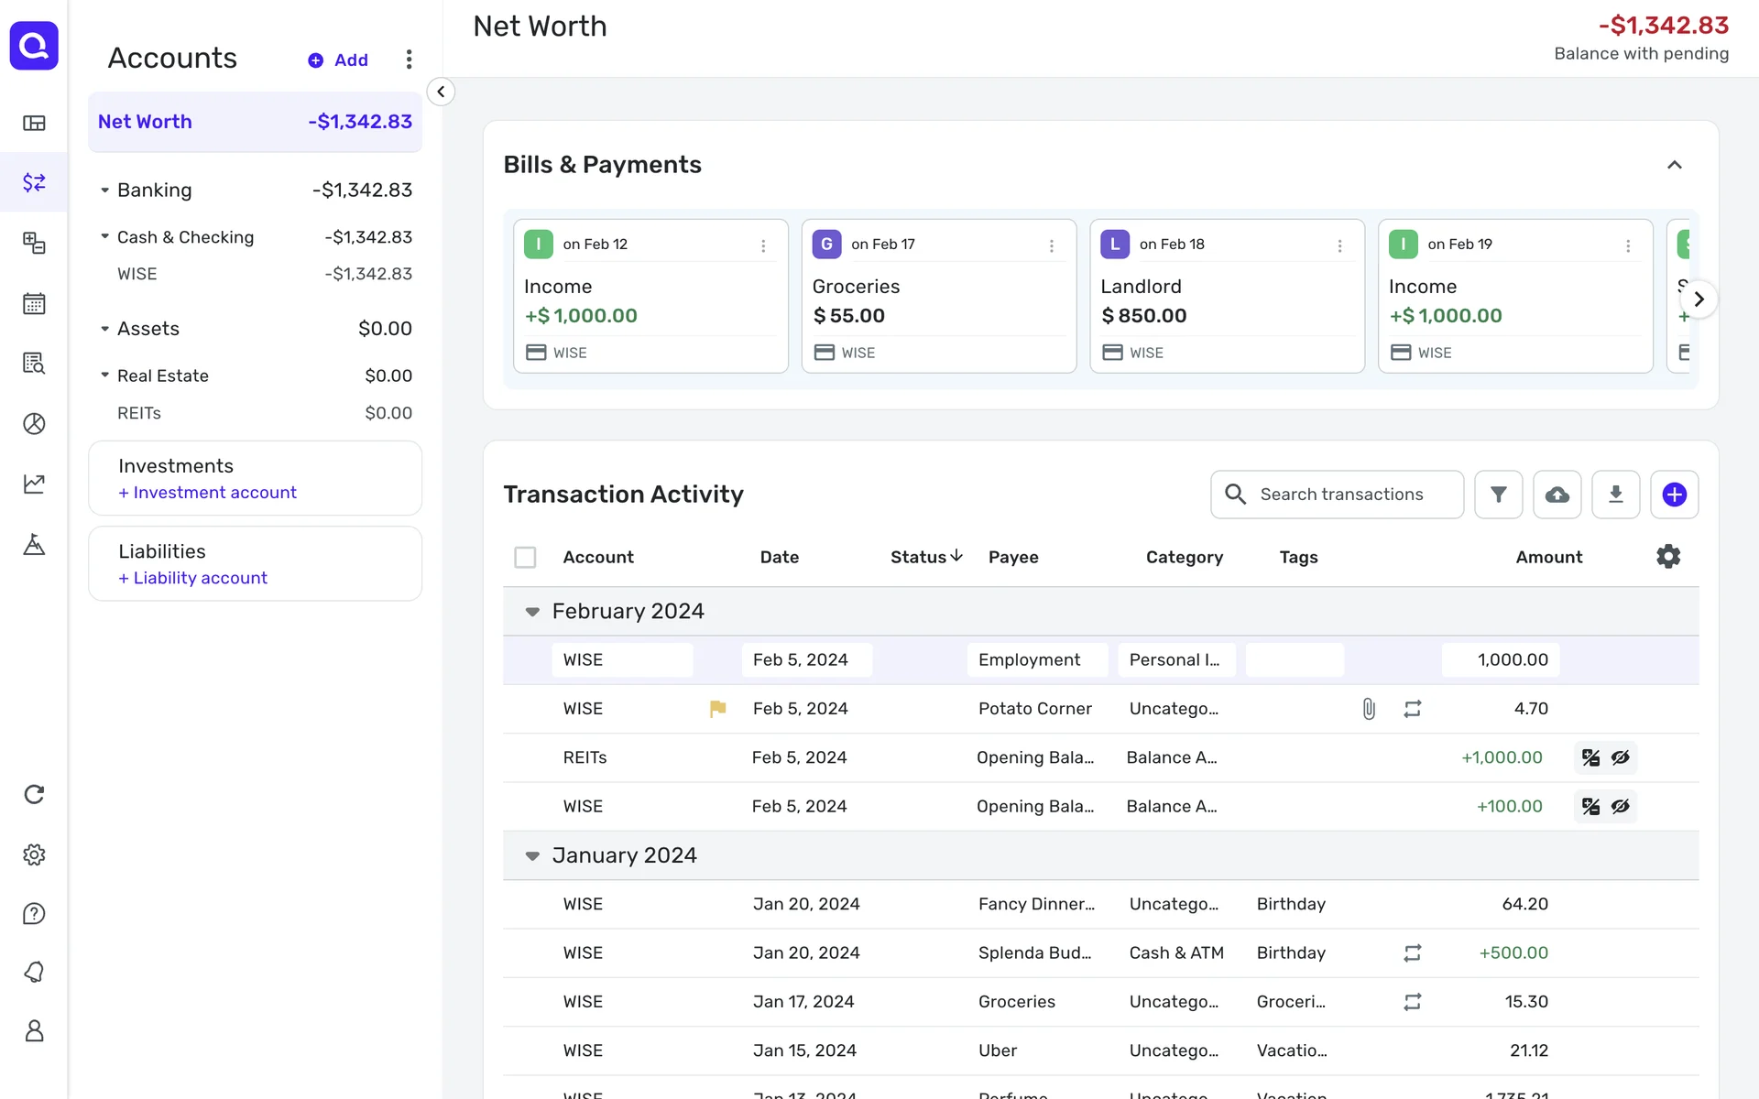The width and height of the screenshot is (1759, 1099).
Task: Click the download transactions icon
Action: pyautogui.click(x=1615, y=495)
